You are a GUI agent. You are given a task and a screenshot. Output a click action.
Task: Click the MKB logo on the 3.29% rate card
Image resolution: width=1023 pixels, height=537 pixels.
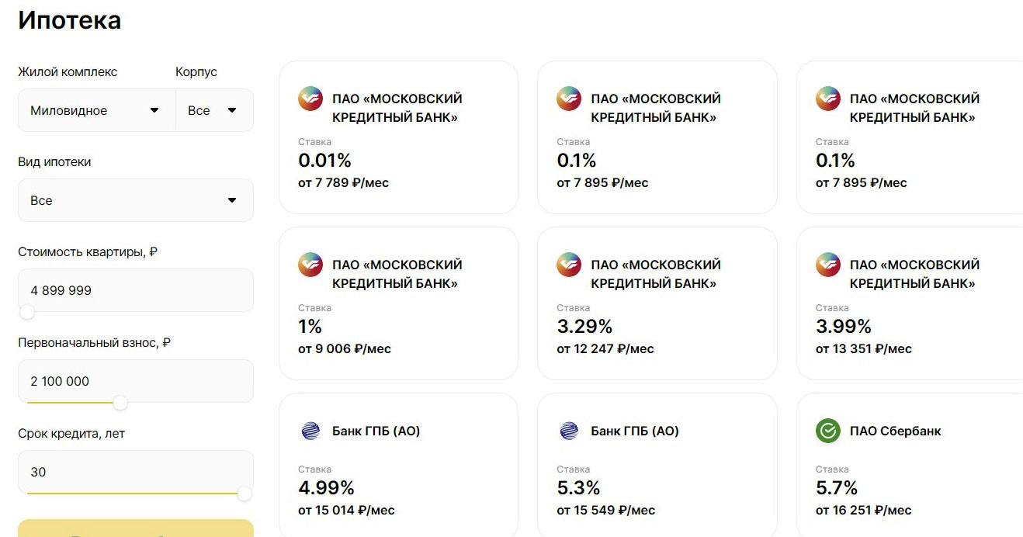pyautogui.click(x=569, y=265)
